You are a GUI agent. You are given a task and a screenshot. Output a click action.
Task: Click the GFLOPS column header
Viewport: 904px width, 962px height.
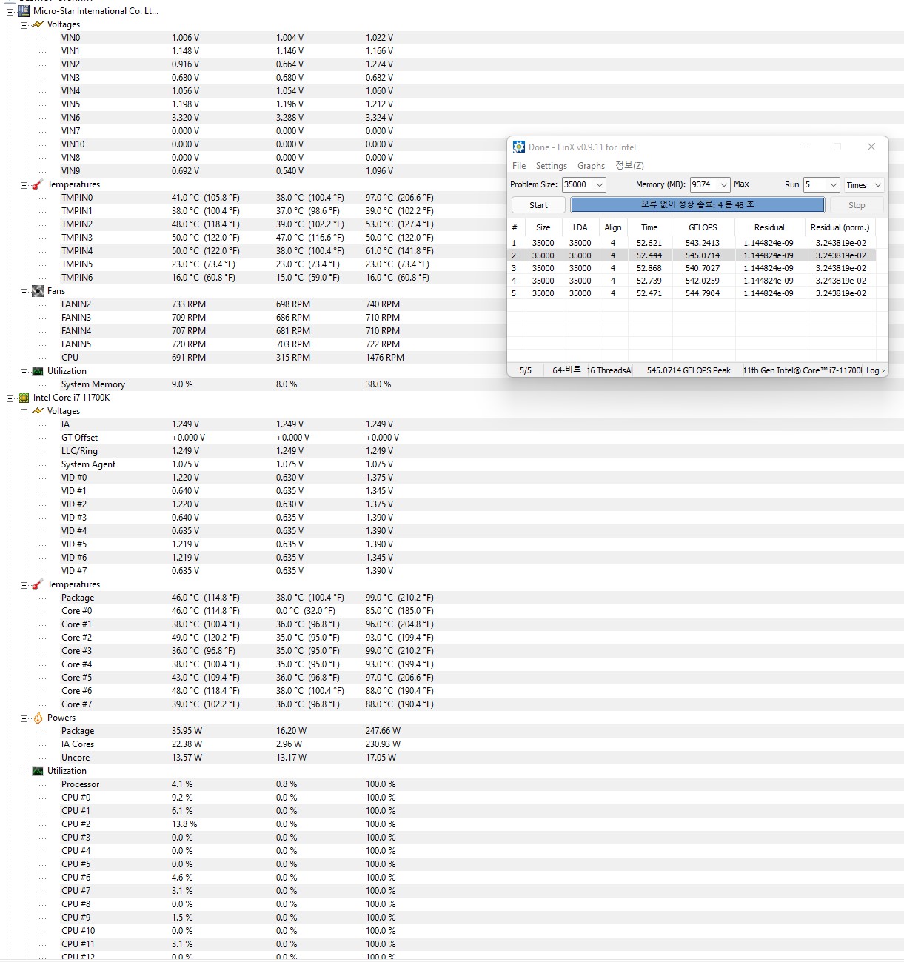(703, 227)
